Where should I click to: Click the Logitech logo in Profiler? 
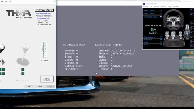(153, 31)
